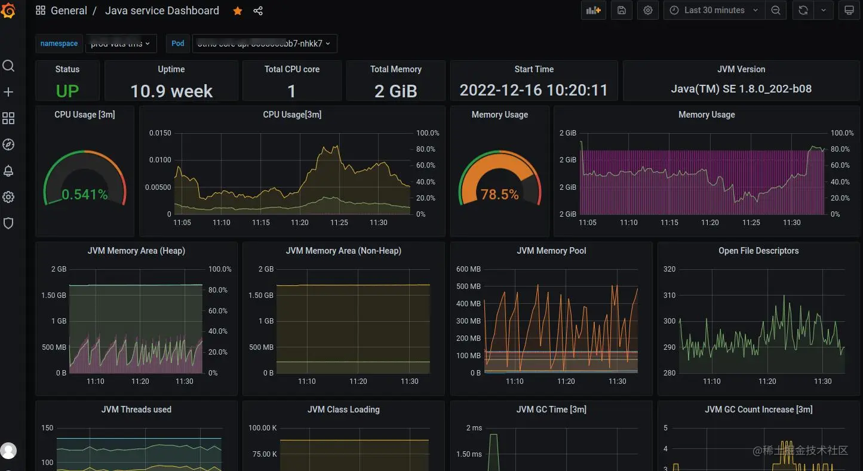Open the Server Admin shield icon
The height and width of the screenshot is (471, 863).
(x=8, y=223)
